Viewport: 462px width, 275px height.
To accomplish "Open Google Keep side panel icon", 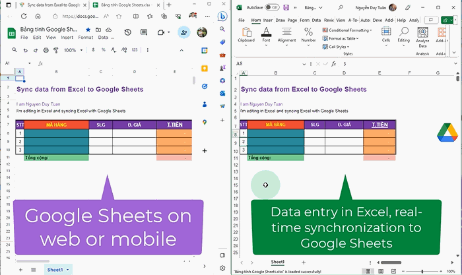I will coord(205,69).
